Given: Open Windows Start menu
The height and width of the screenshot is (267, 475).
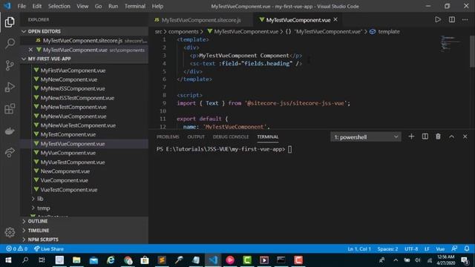Looking at the screenshot, I should coord(8,260).
